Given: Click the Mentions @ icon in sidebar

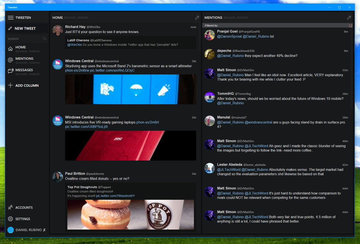Looking at the screenshot, I should 10,60.
